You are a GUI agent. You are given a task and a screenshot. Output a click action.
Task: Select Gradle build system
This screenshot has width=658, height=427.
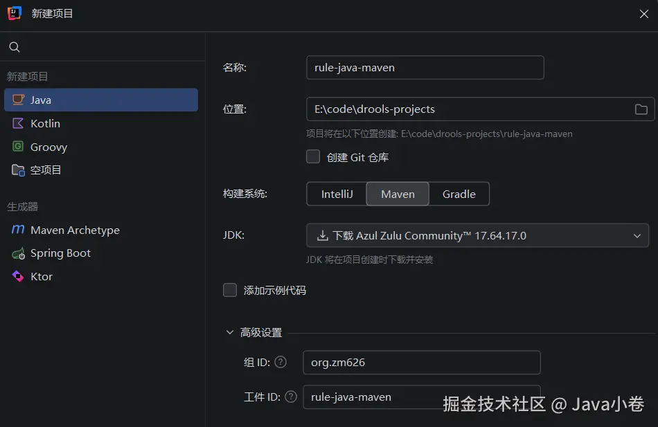coord(459,194)
